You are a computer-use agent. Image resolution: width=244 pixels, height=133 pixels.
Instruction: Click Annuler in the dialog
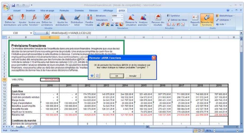[x=133, y=76]
